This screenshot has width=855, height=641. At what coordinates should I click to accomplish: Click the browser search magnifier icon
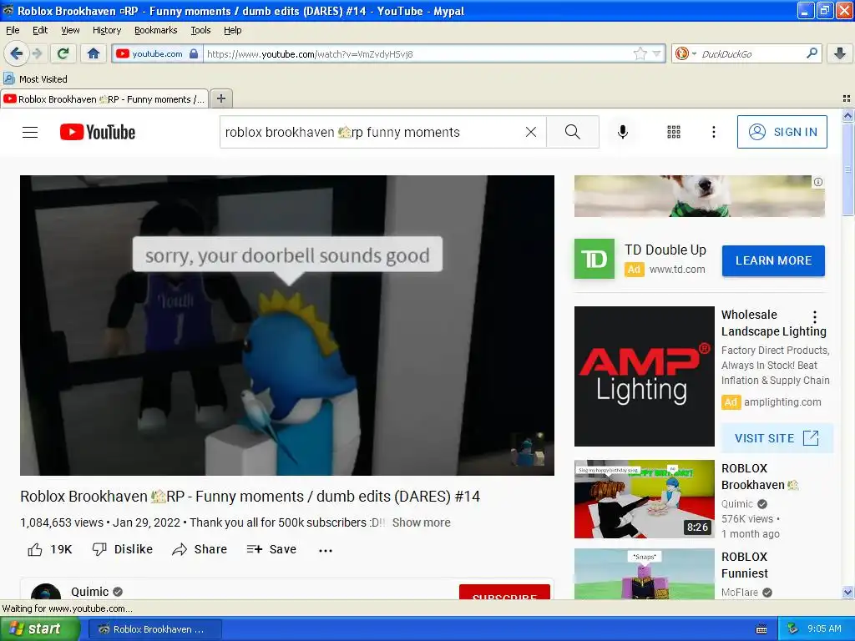pyautogui.click(x=812, y=53)
